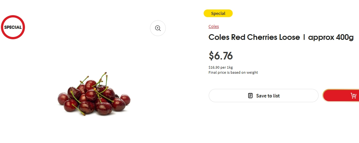The width and height of the screenshot is (359, 143).
Task: Click the cherries product photo
Action: pyautogui.click(x=94, y=94)
